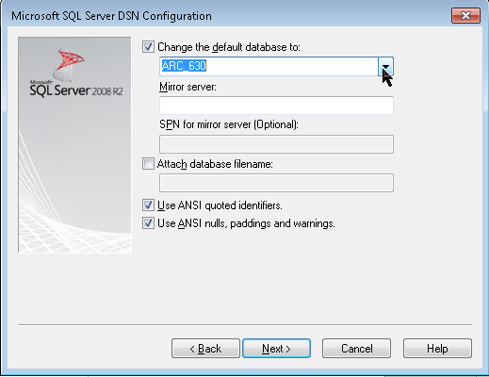Go to the previous step with Back
489x377 pixels.
tap(205, 348)
